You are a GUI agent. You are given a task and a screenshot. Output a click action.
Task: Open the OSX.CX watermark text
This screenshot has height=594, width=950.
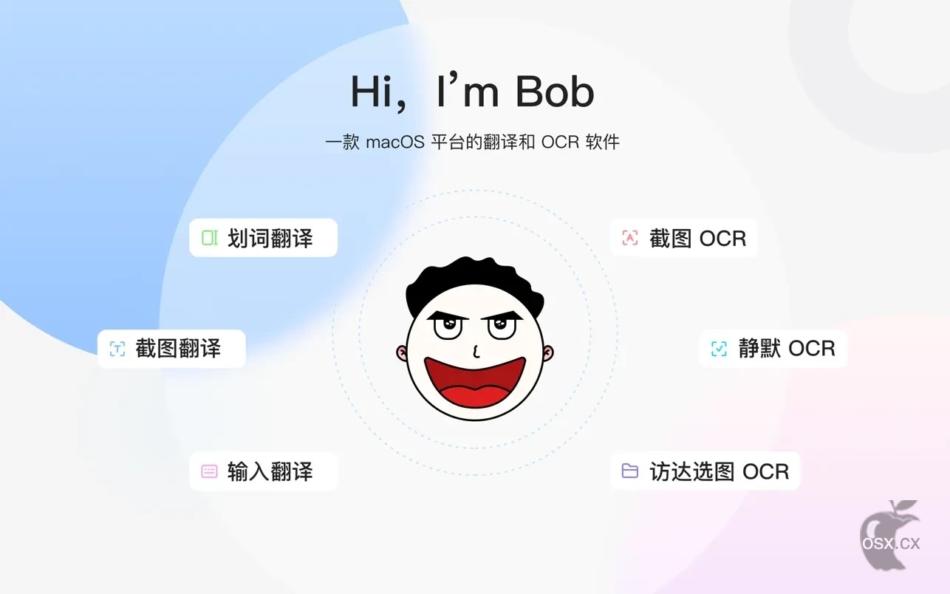(x=891, y=543)
